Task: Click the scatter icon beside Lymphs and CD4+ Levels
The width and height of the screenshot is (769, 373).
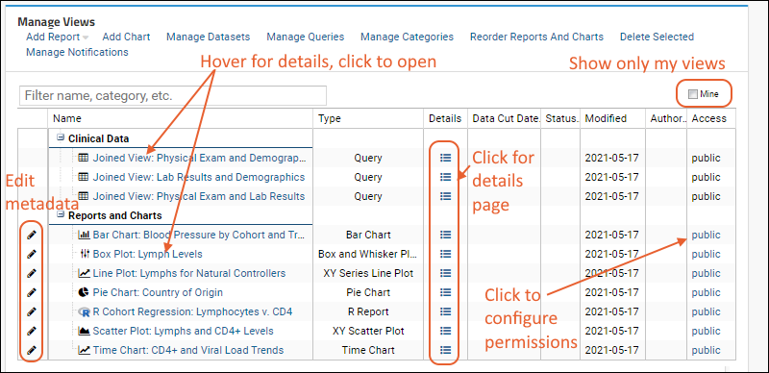Action: click(x=84, y=331)
